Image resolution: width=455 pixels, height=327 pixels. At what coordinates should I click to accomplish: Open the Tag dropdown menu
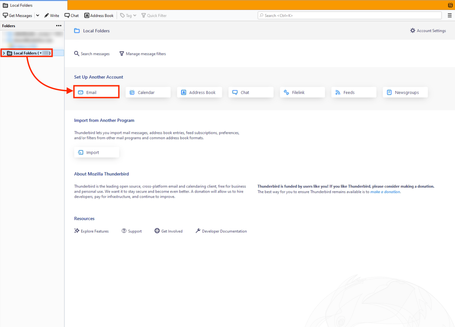(x=128, y=15)
